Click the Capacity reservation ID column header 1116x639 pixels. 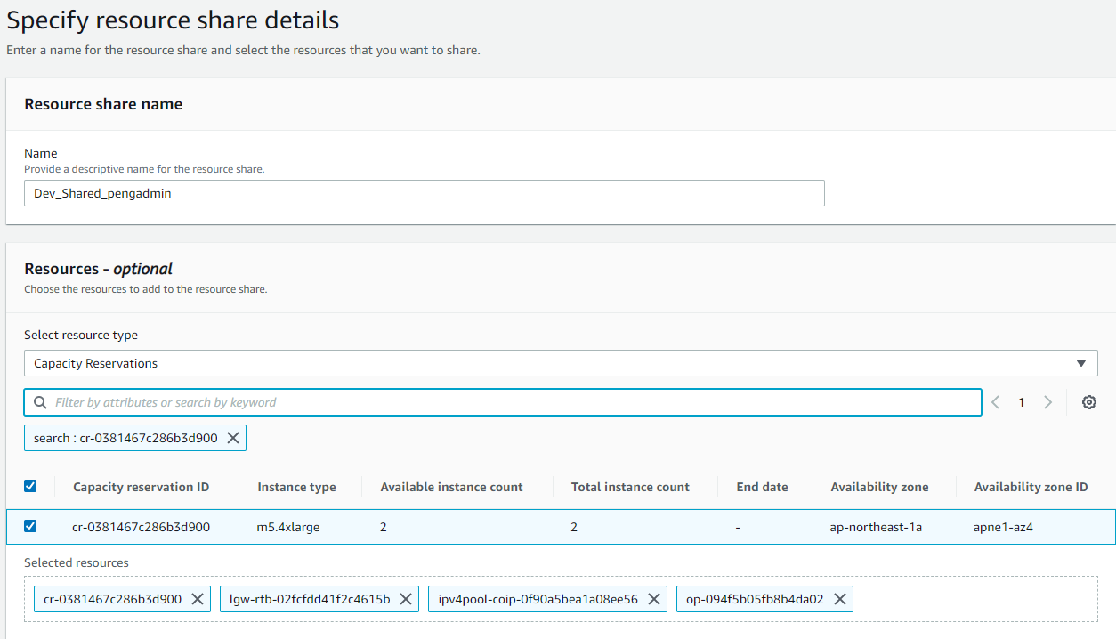142,487
